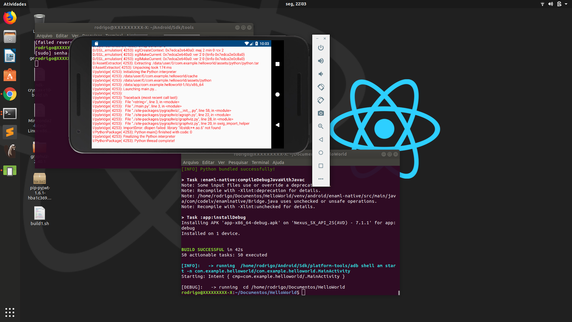Click Wi-Fi status icon in top bar

click(x=543, y=4)
